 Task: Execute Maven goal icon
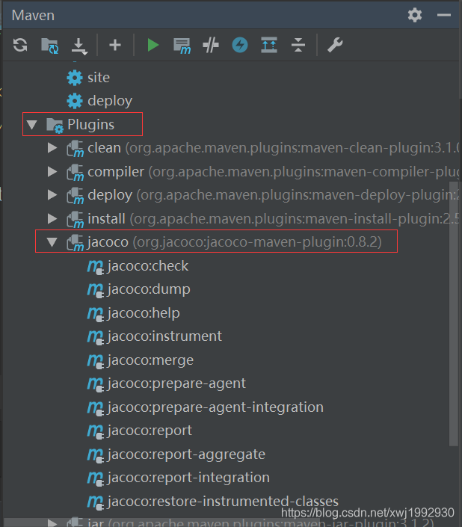tap(182, 46)
